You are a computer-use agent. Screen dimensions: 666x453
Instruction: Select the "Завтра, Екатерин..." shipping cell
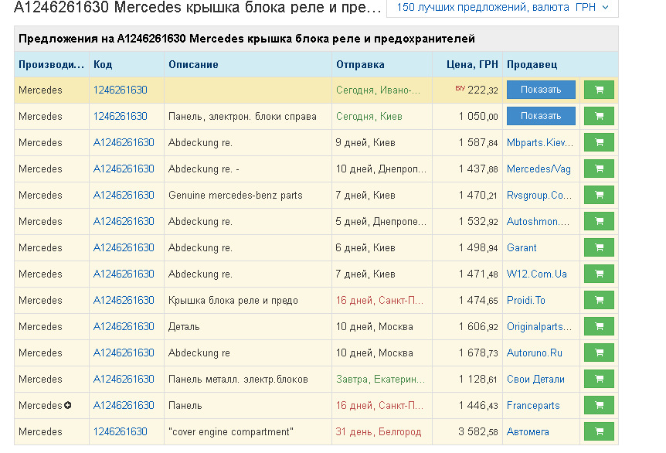pos(381,380)
